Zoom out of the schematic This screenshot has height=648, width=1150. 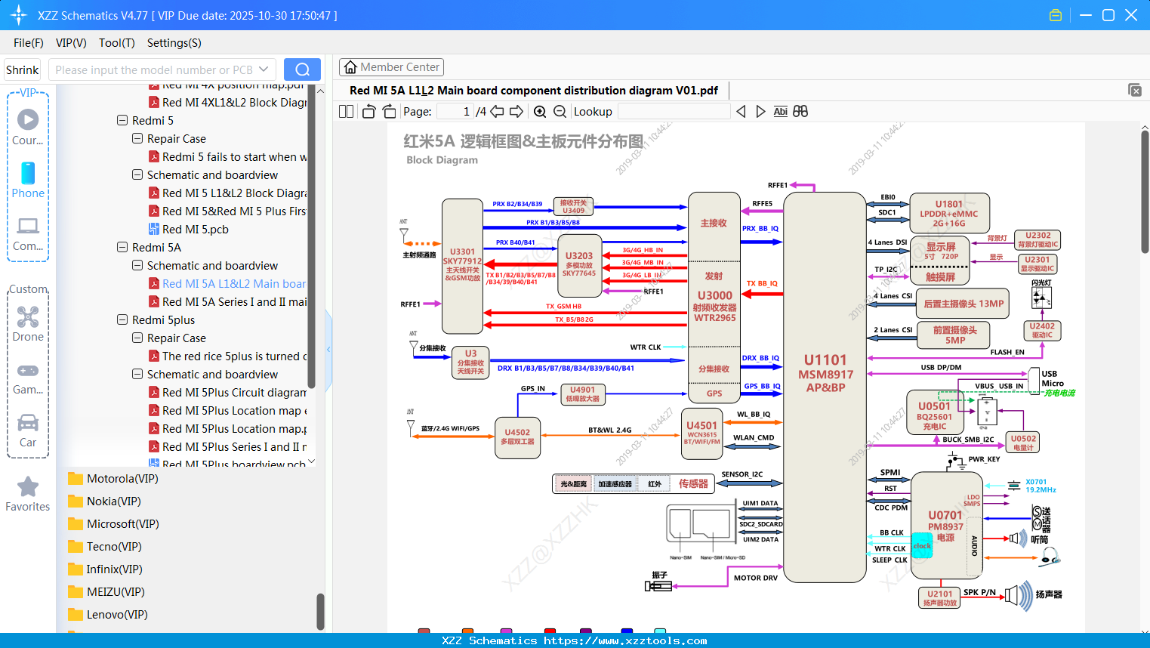coord(560,111)
